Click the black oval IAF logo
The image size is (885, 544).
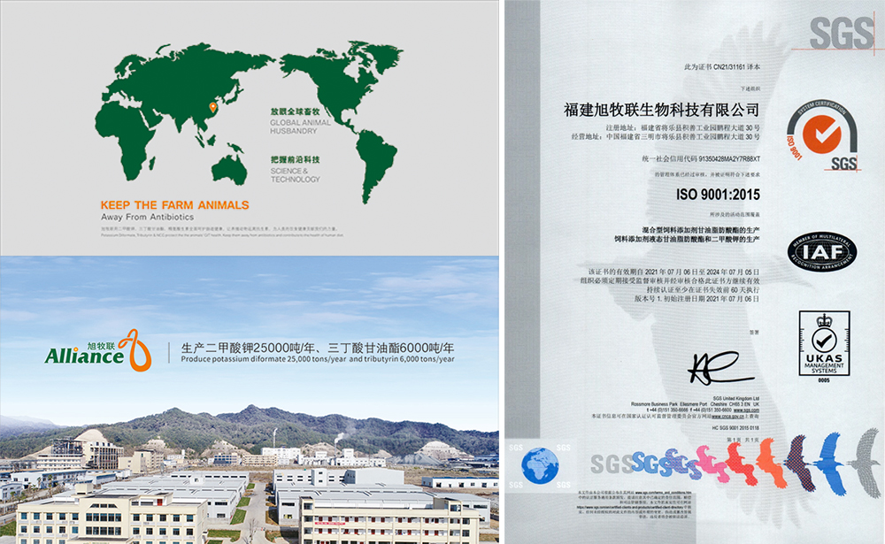pos(822,252)
